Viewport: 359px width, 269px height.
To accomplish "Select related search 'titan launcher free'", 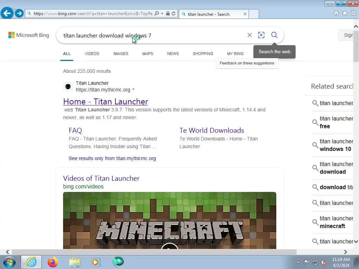I will click(332, 122).
